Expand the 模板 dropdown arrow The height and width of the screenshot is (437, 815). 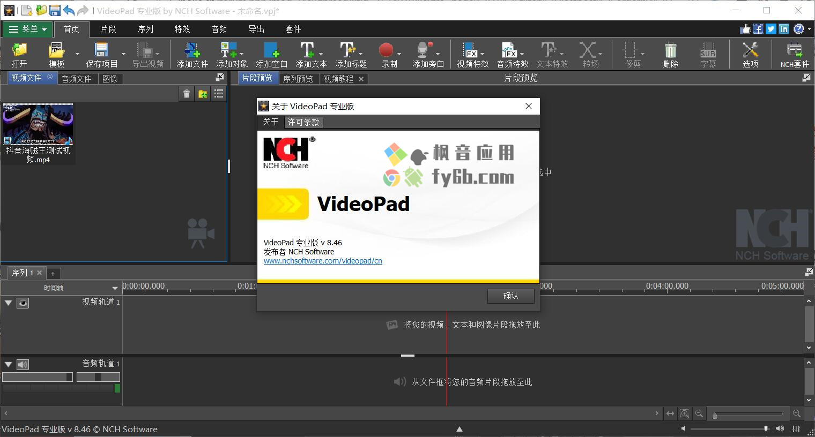(x=77, y=54)
